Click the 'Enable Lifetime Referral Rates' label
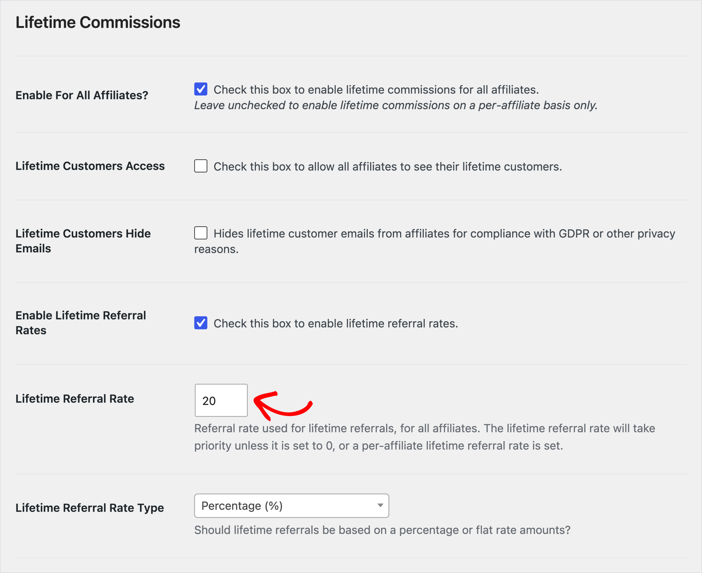Viewport: 702px width, 573px height. [81, 323]
